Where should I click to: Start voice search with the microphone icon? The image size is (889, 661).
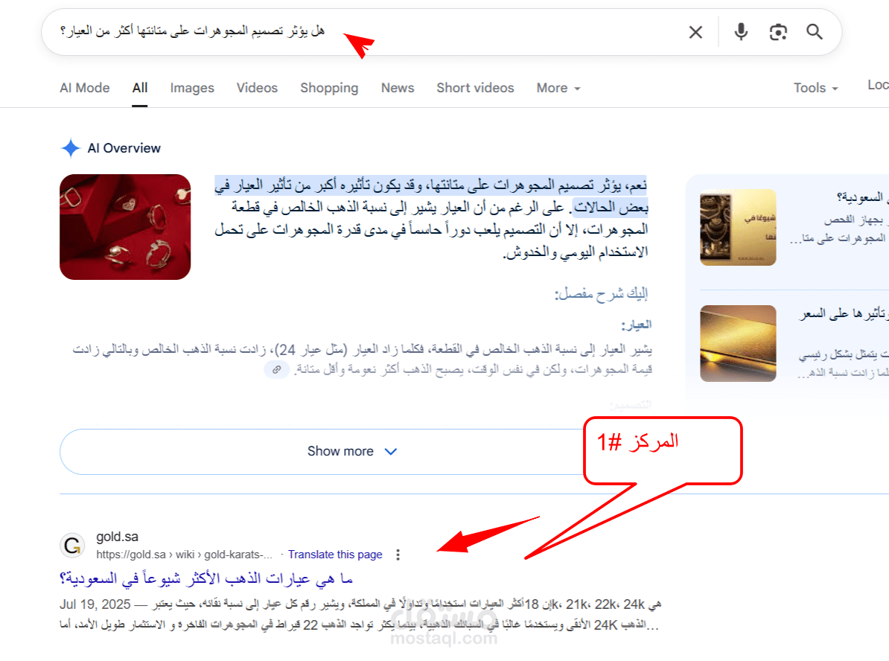pyautogui.click(x=740, y=32)
